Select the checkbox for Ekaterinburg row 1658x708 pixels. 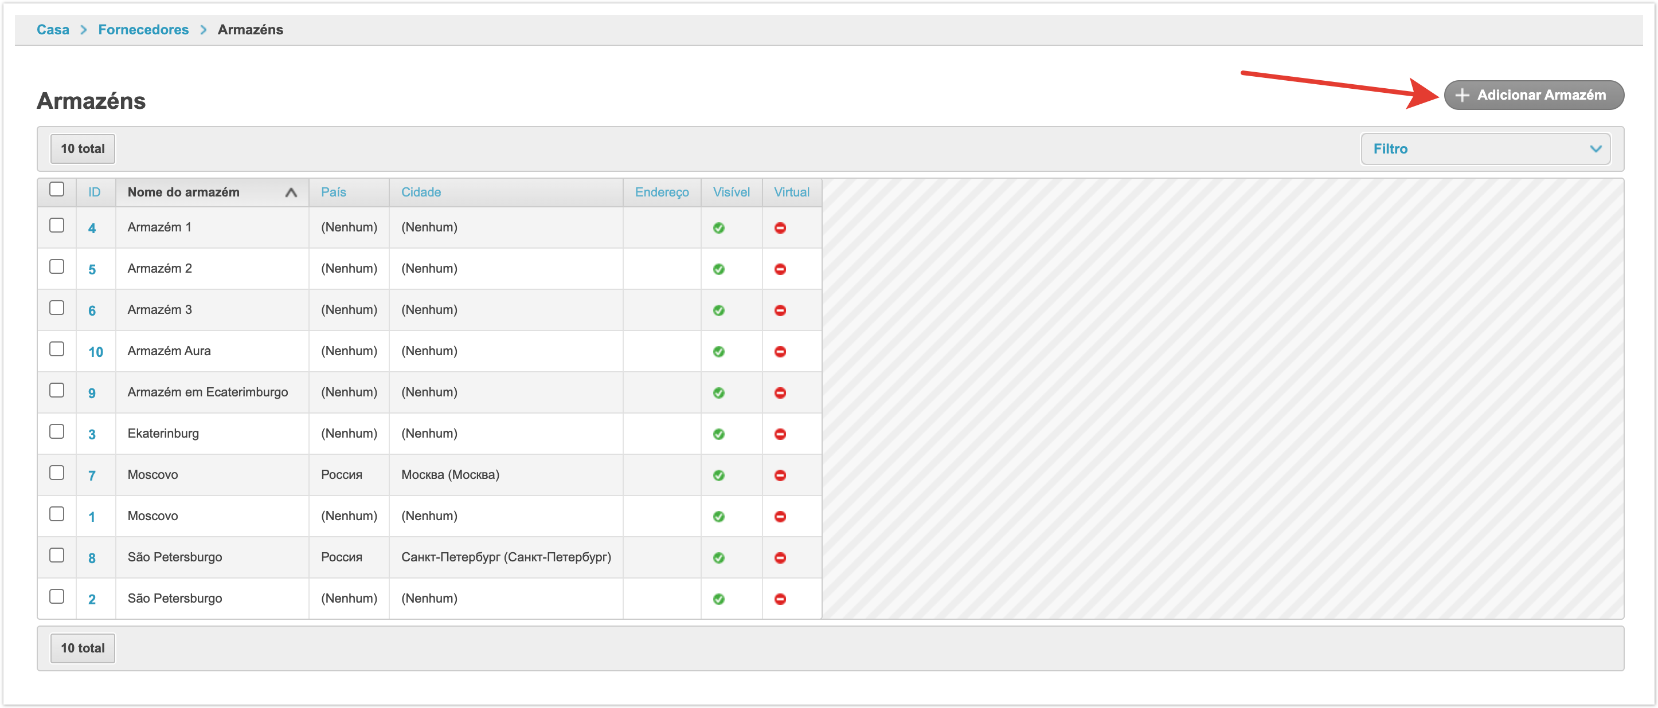pos(57,431)
